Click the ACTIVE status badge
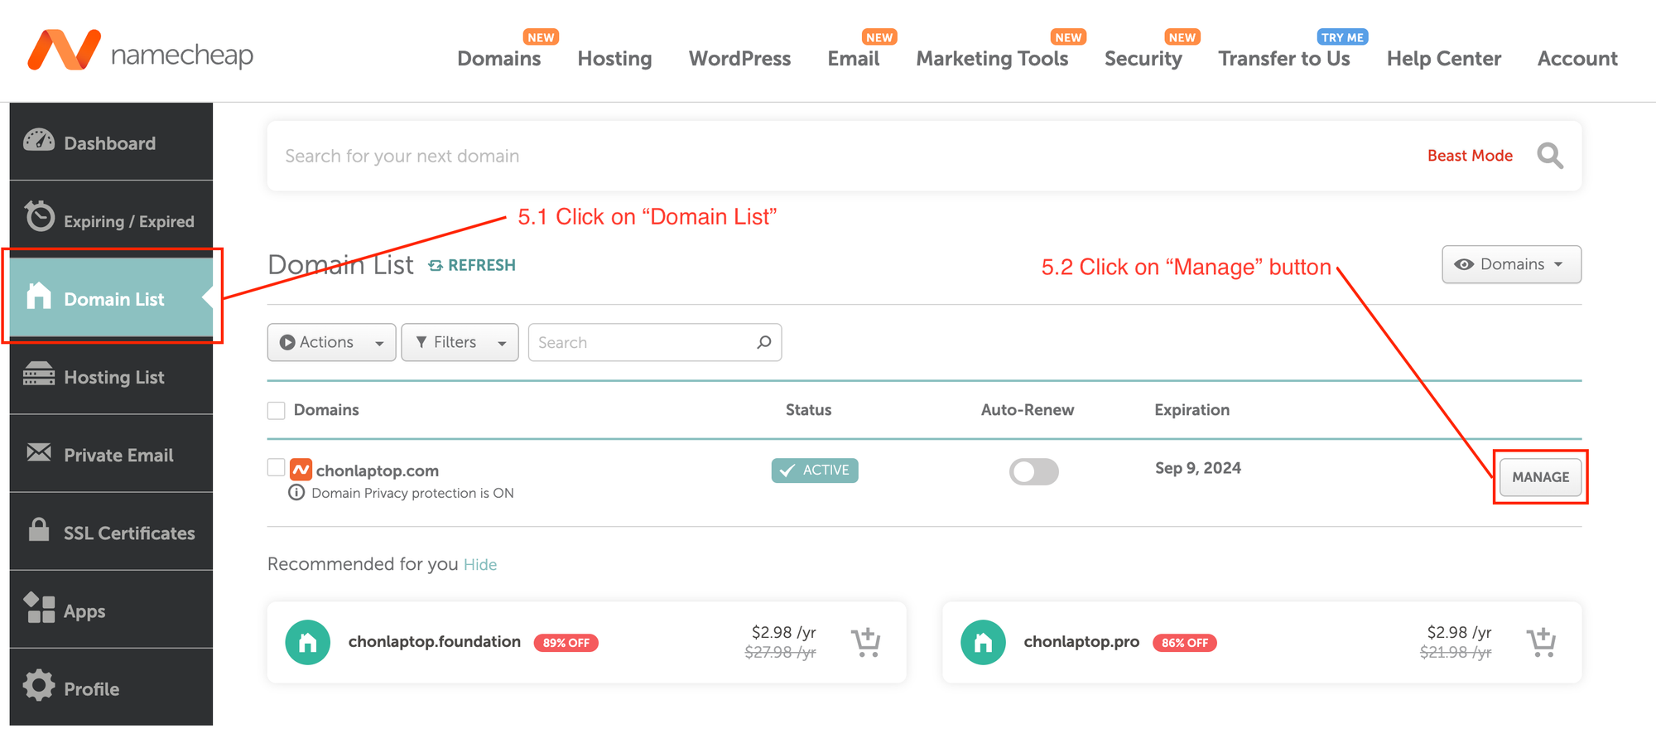This screenshot has height=748, width=1656. tap(815, 470)
